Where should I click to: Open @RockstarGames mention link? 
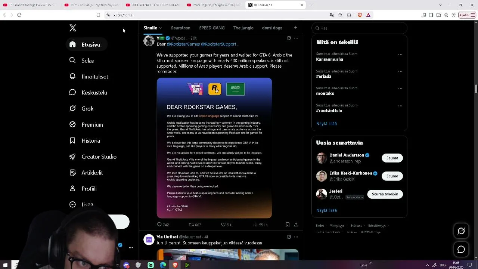[183, 44]
